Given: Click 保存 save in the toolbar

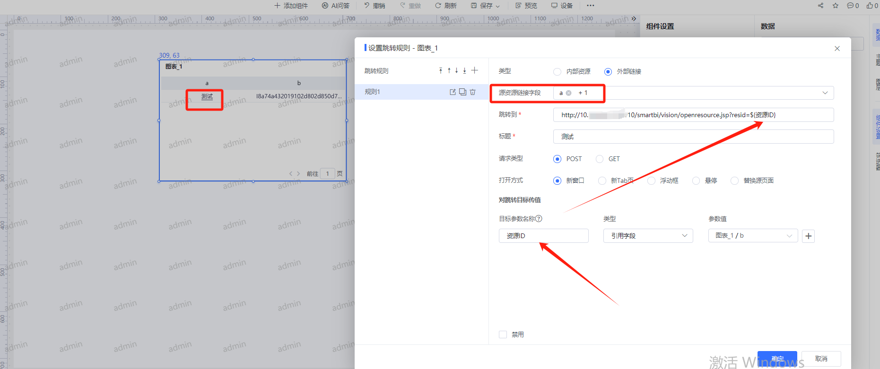Looking at the screenshot, I should click(481, 6).
